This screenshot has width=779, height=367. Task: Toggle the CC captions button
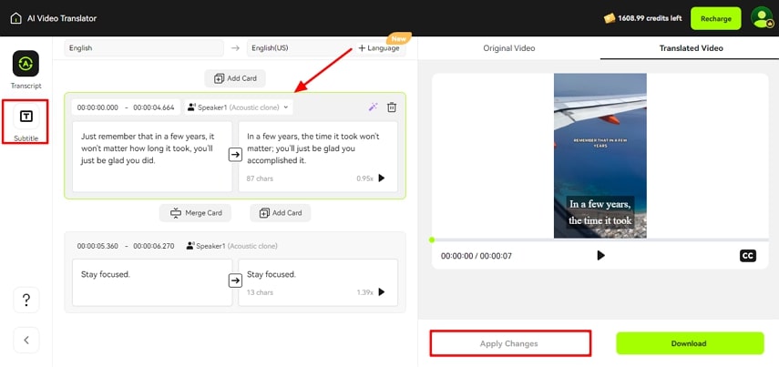point(747,256)
